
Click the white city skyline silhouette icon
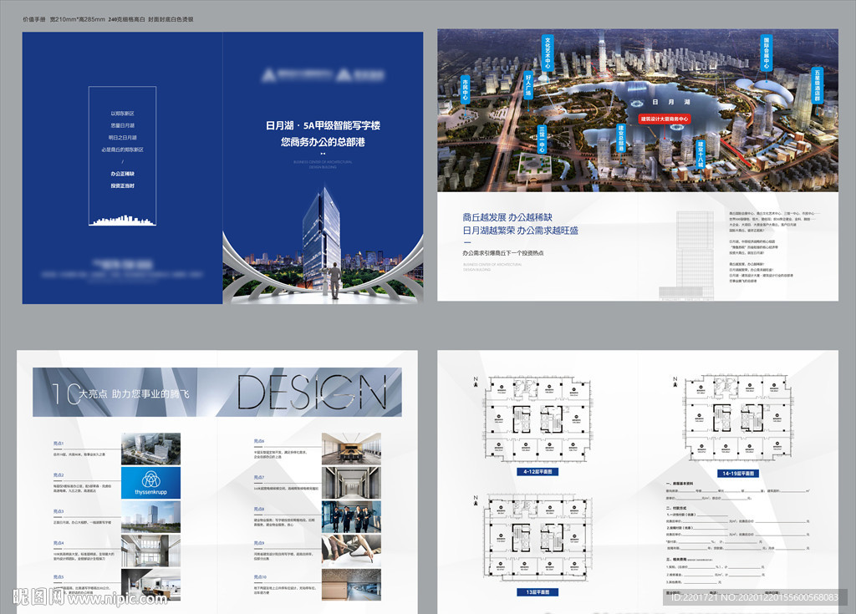pyautogui.click(x=122, y=220)
